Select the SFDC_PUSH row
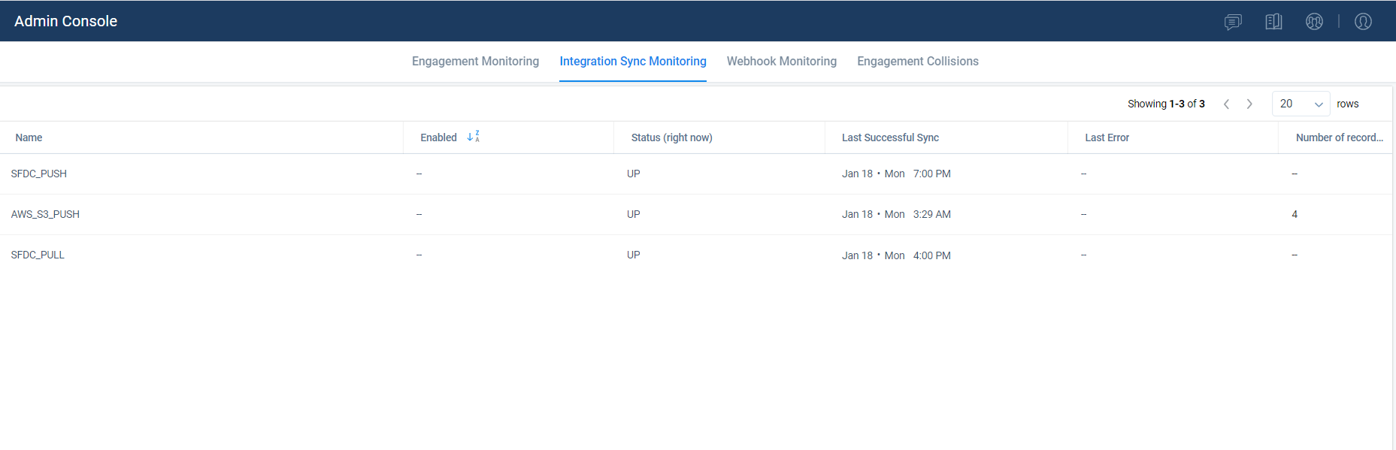The height and width of the screenshot is (450, 1396). point(696,174)
